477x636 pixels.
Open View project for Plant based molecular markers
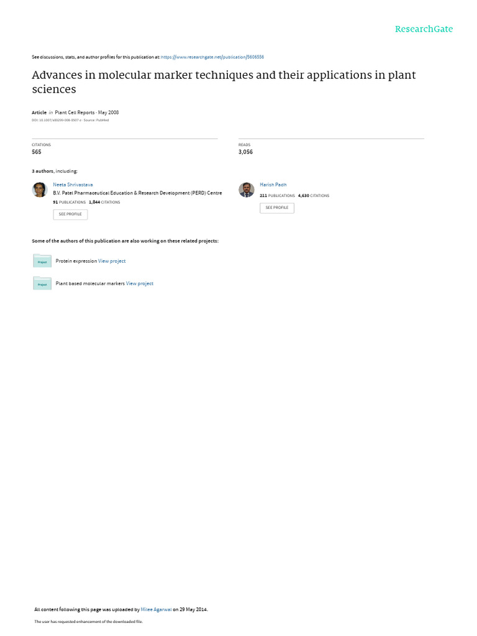140,283
